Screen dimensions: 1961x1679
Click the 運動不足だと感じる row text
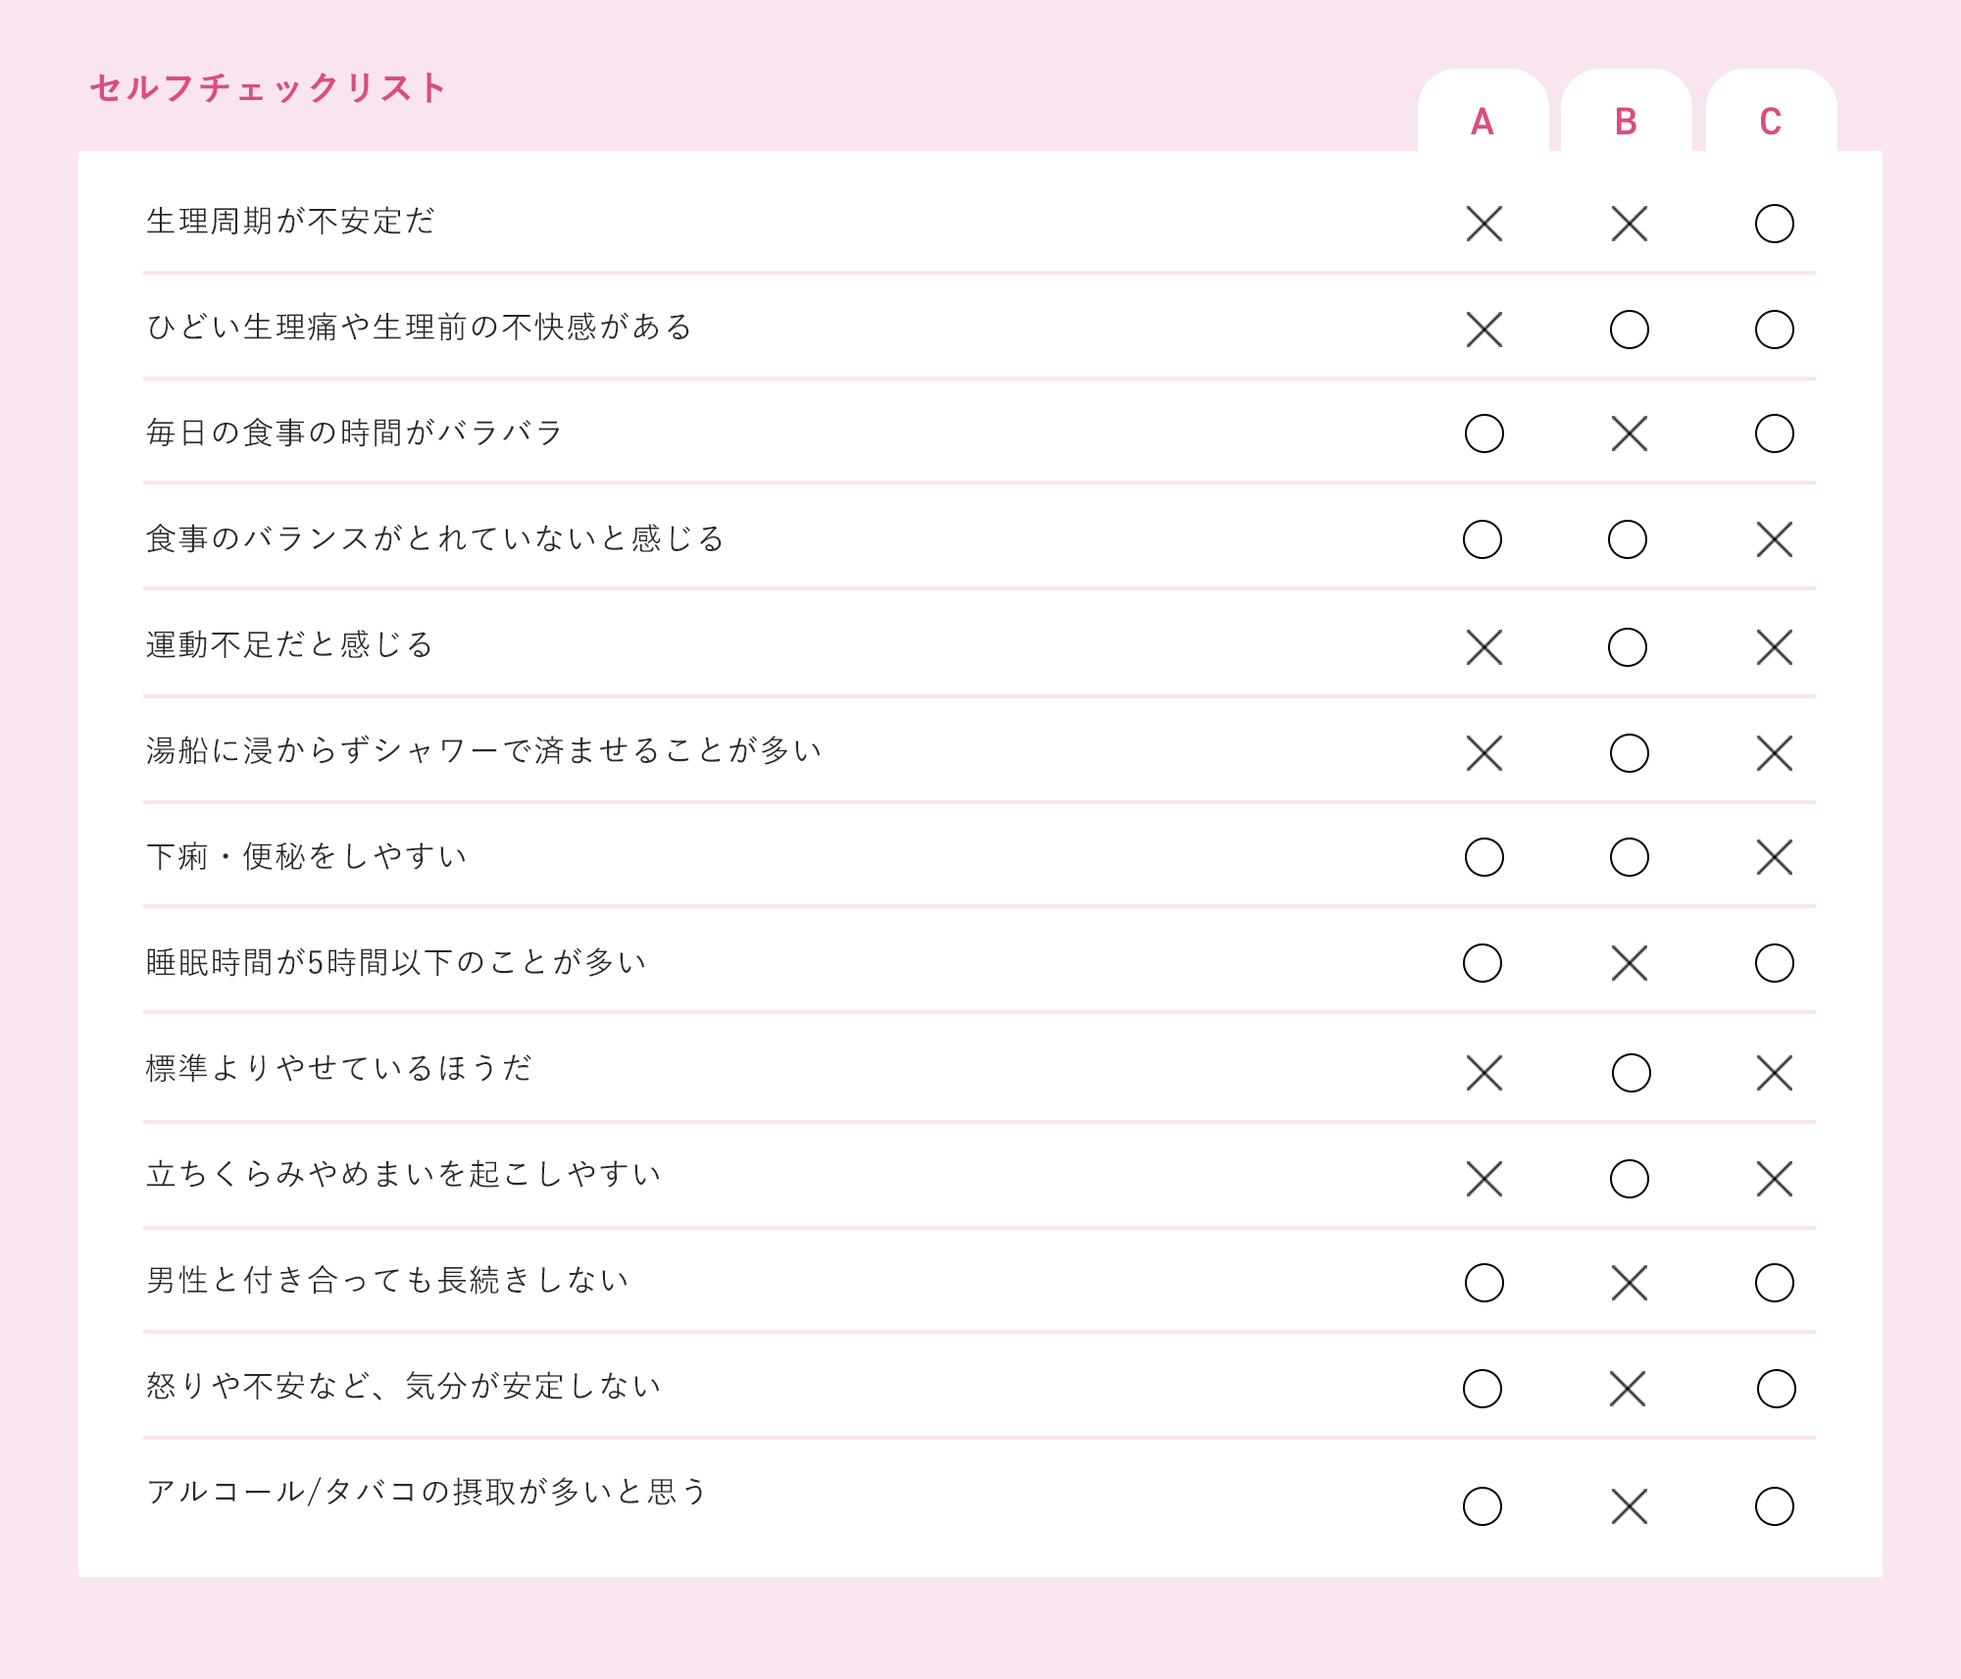289,644
